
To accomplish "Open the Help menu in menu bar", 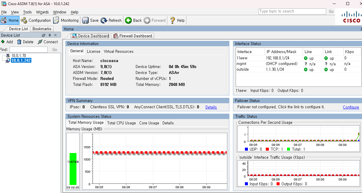I will click(x=74, y=12).
